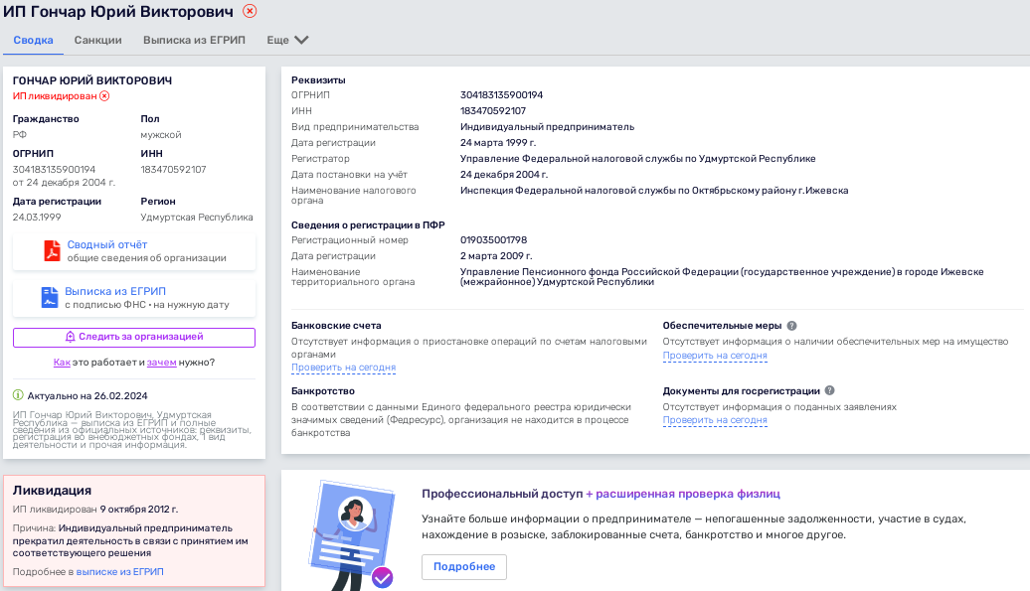Expand the Еще dropdown menu
This screenshot has width=1030, height=591.
point(285,41)
